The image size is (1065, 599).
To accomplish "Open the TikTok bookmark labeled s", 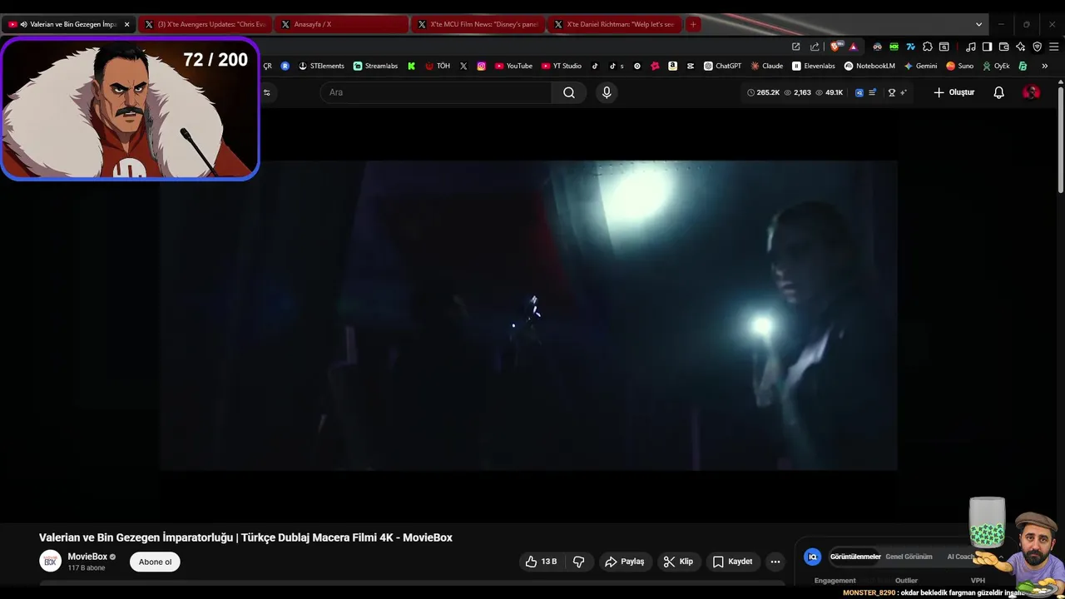I will coord(617,66).
